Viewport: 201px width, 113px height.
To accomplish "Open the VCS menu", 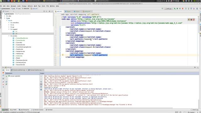I will click(x=47, y=6).
